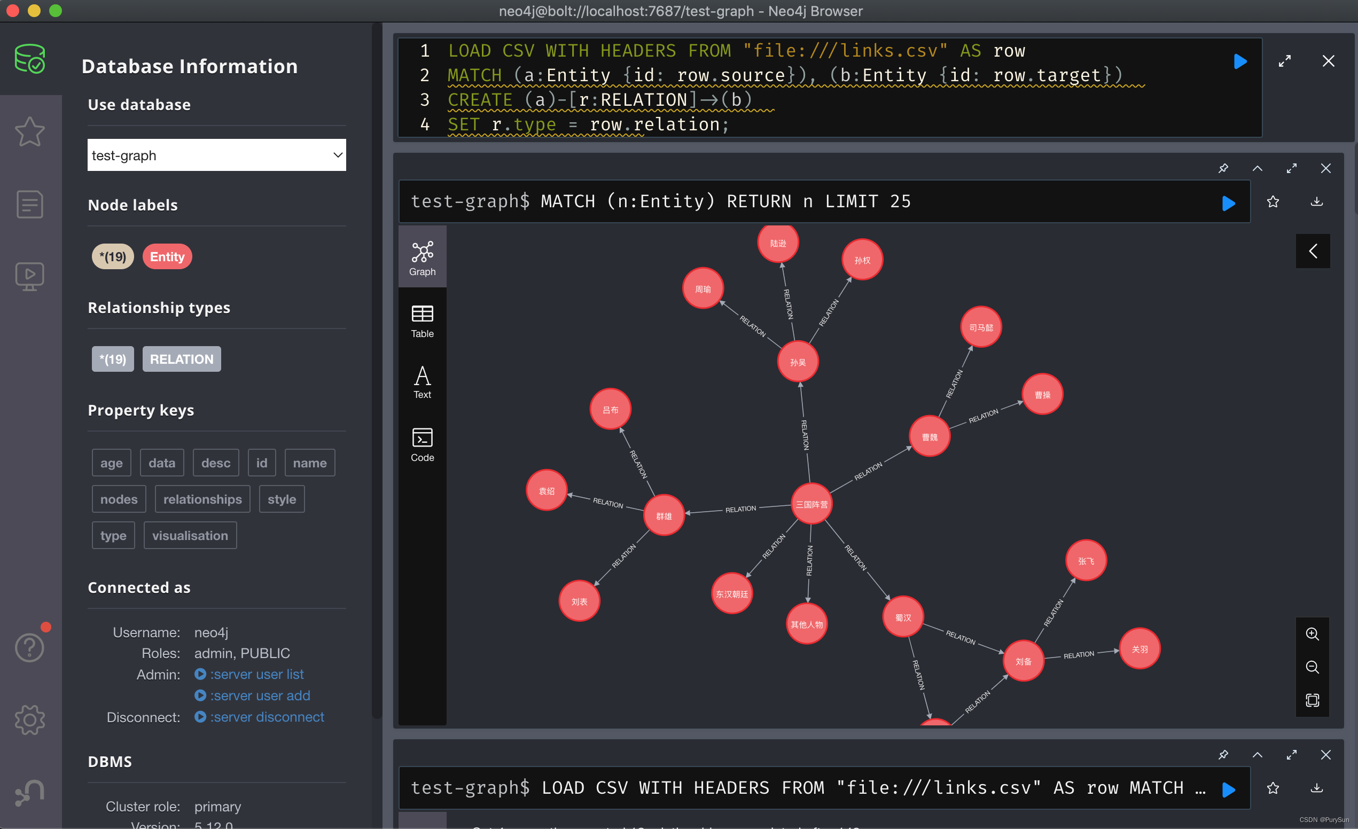
Task: Click the zoom in graph icon
Action: click(x=1312, y=634)
